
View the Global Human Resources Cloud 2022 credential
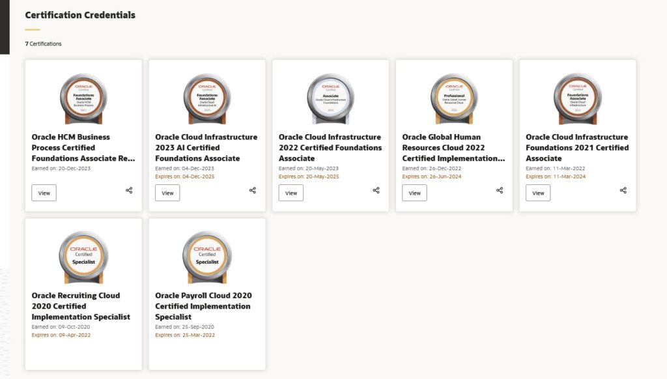click(414, 193)
